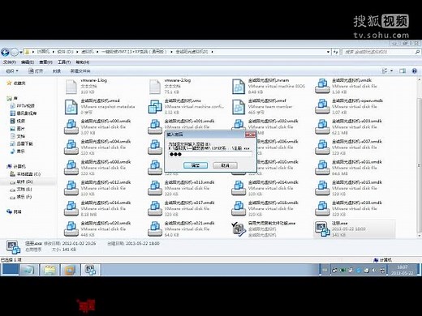
Task: Open the orange VMware taskbar icon
Action: tap(70, 270)
